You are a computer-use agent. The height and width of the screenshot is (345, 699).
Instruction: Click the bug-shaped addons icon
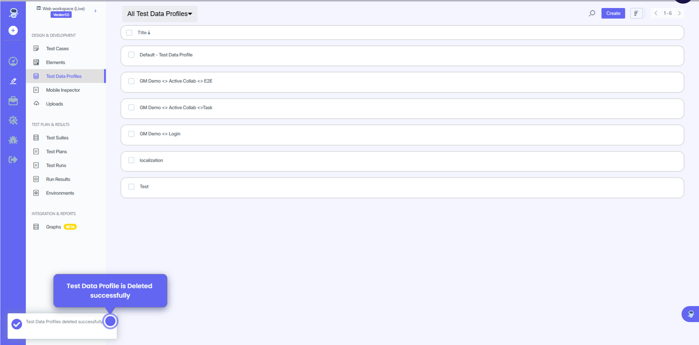coord(13,140)
